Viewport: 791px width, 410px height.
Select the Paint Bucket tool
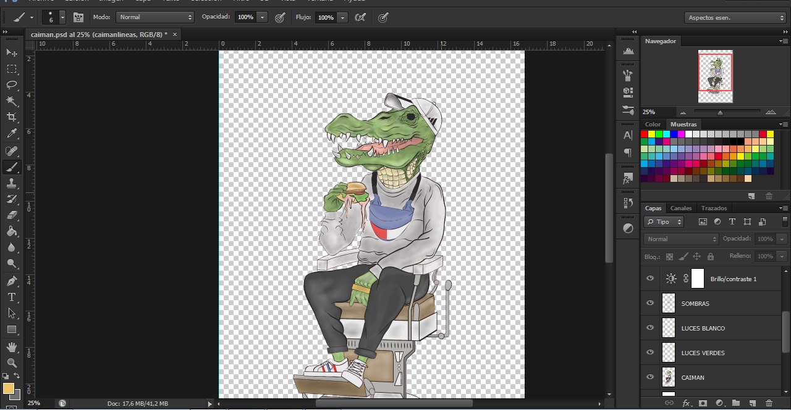pyautogui.click(x=11, y=231)
